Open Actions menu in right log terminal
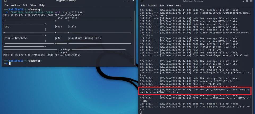The width and height of the screenshot is (255, 114). tap(152, 5)
